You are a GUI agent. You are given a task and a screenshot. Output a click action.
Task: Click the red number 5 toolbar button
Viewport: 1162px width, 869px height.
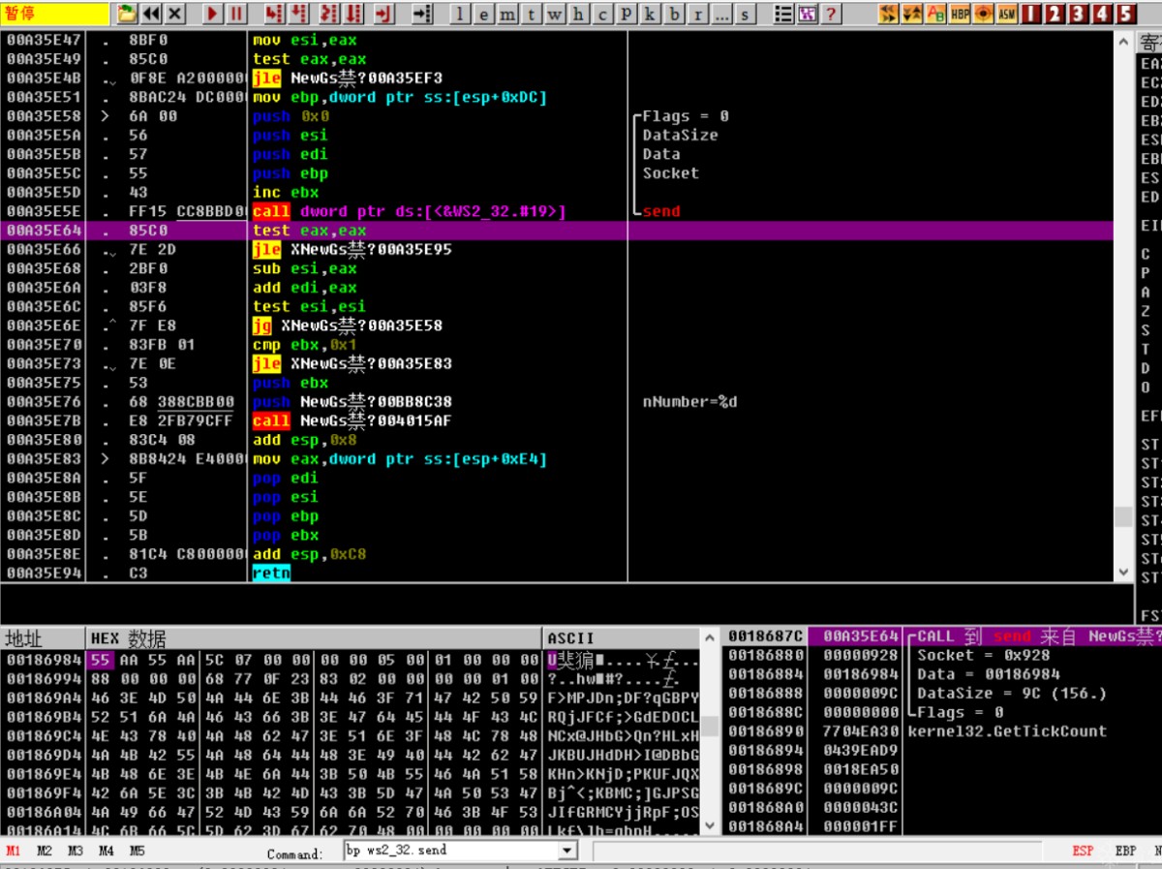1125,14
